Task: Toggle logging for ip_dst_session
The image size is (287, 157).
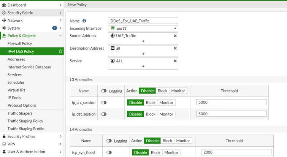Action: tap(104, 114)
